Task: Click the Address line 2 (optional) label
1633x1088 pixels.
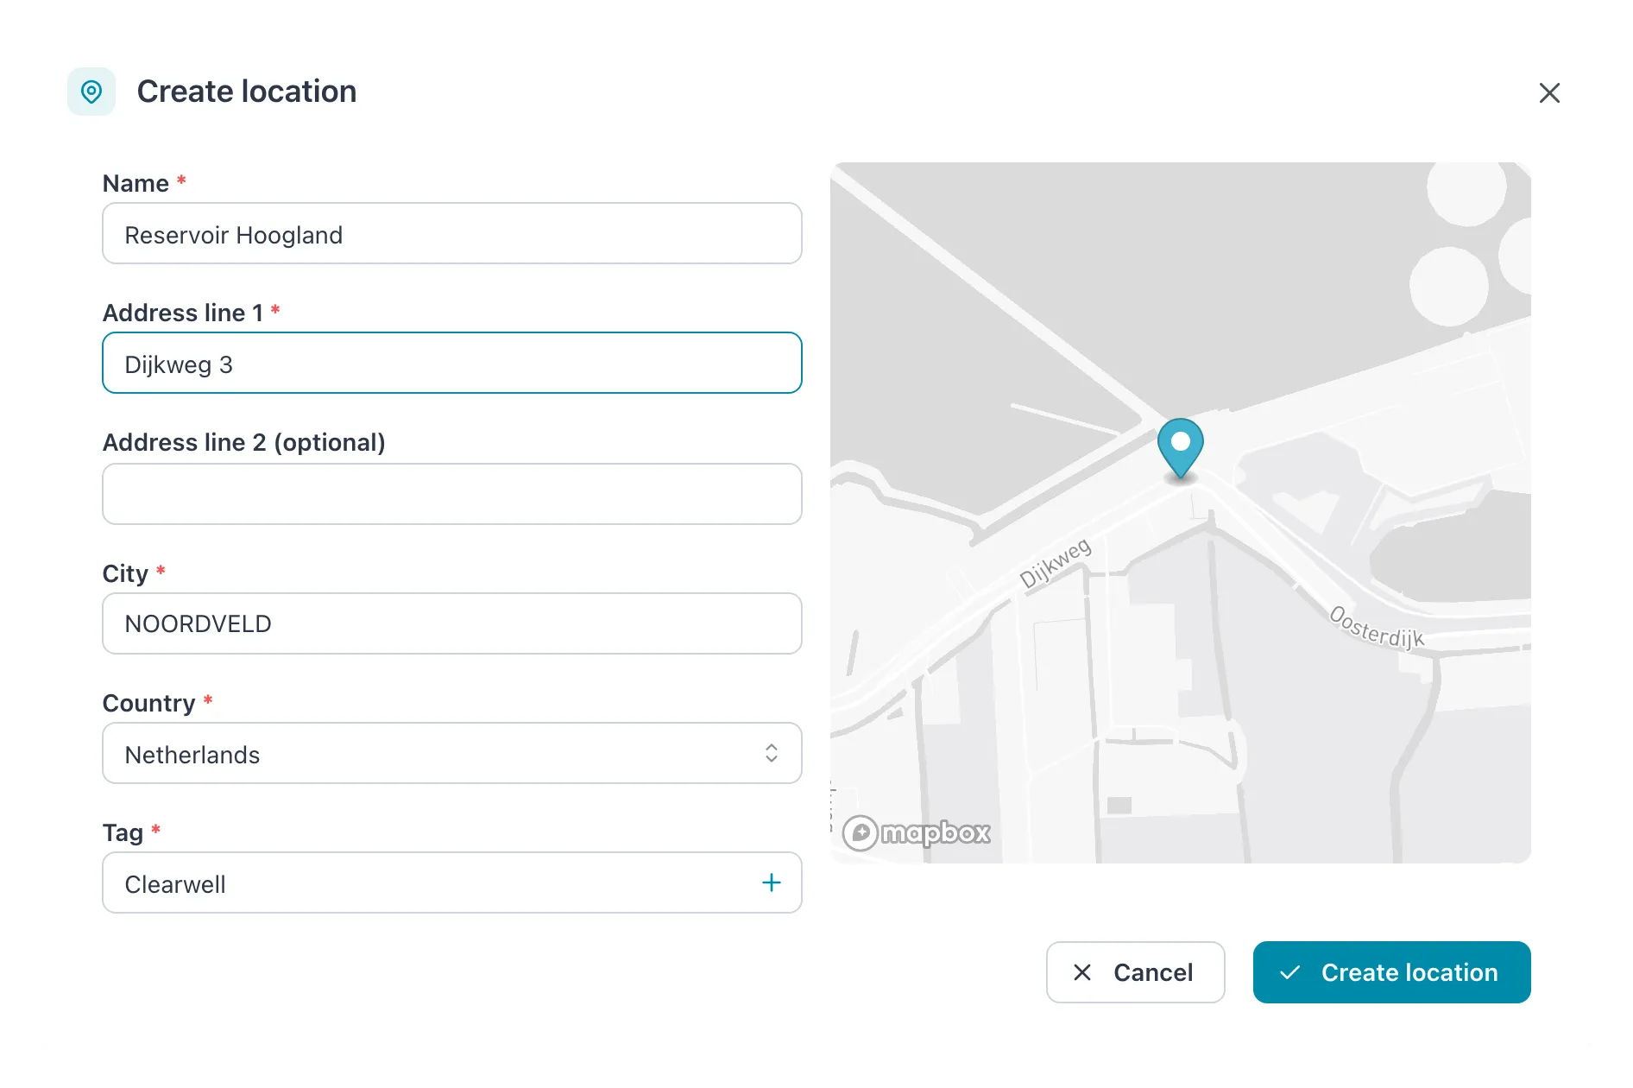Action: point(244,442)
